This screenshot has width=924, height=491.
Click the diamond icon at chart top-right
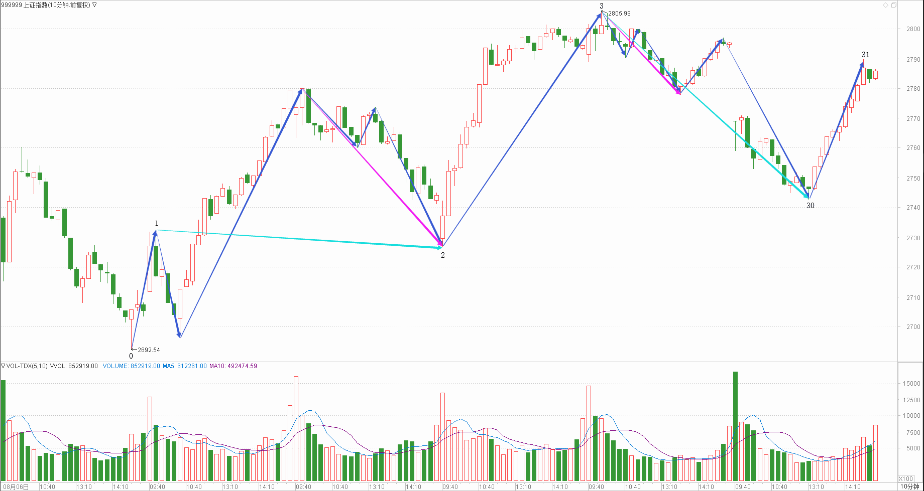[x=885, y=6]
